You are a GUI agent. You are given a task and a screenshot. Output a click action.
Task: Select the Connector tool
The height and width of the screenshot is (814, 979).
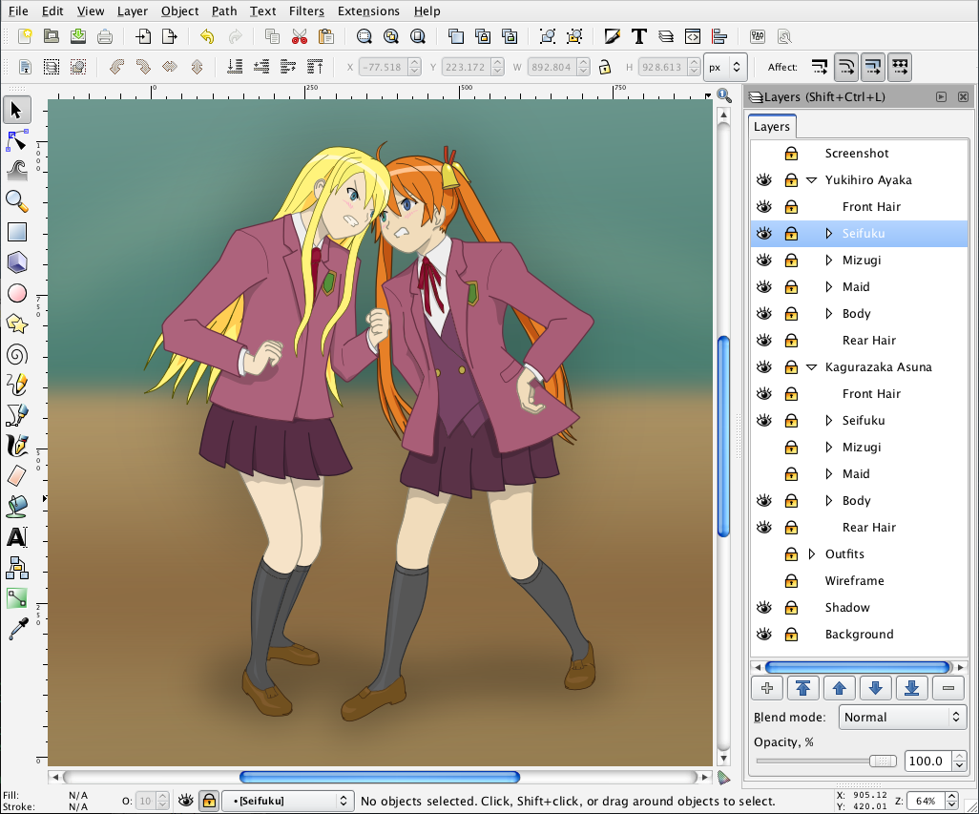[16, 568]
